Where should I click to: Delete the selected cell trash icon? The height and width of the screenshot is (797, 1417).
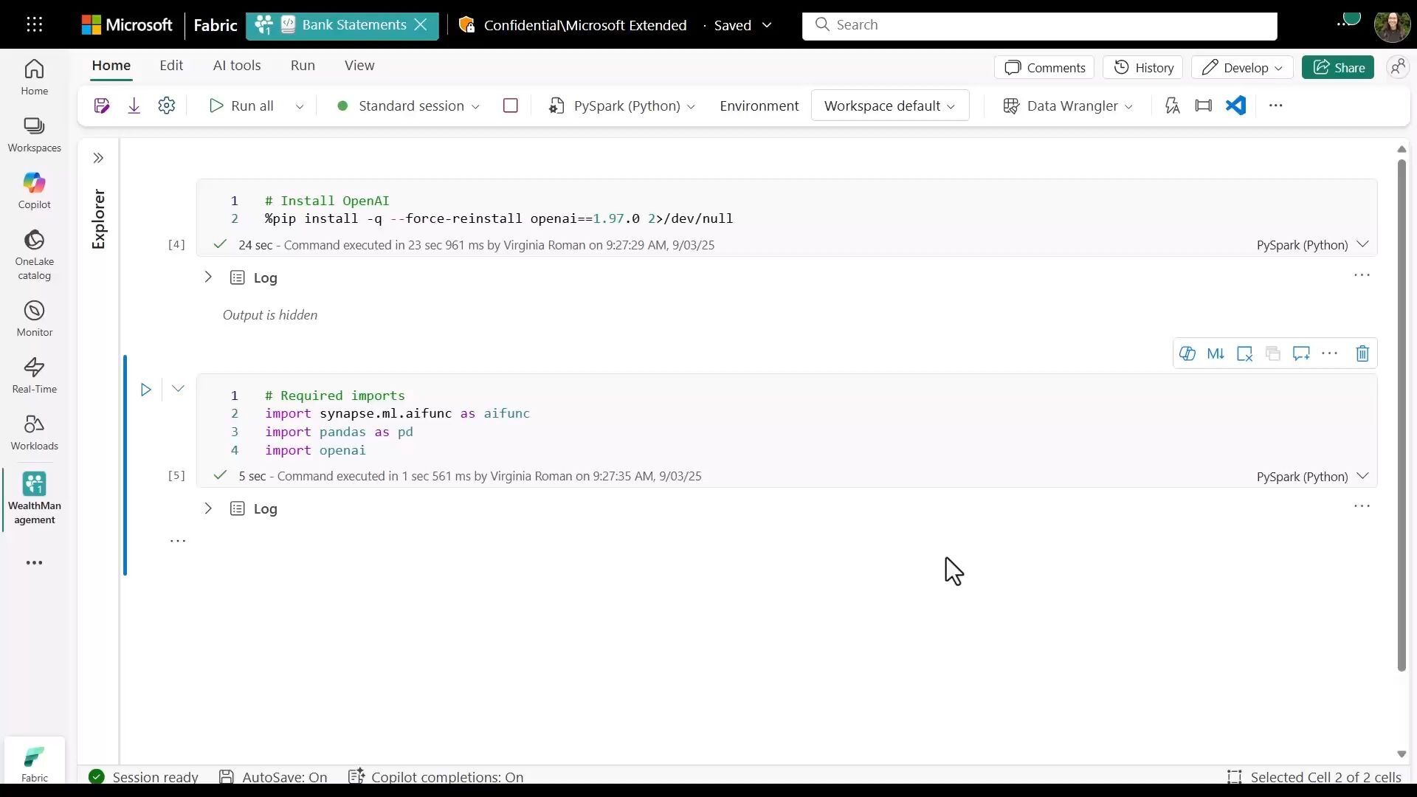1362,353
